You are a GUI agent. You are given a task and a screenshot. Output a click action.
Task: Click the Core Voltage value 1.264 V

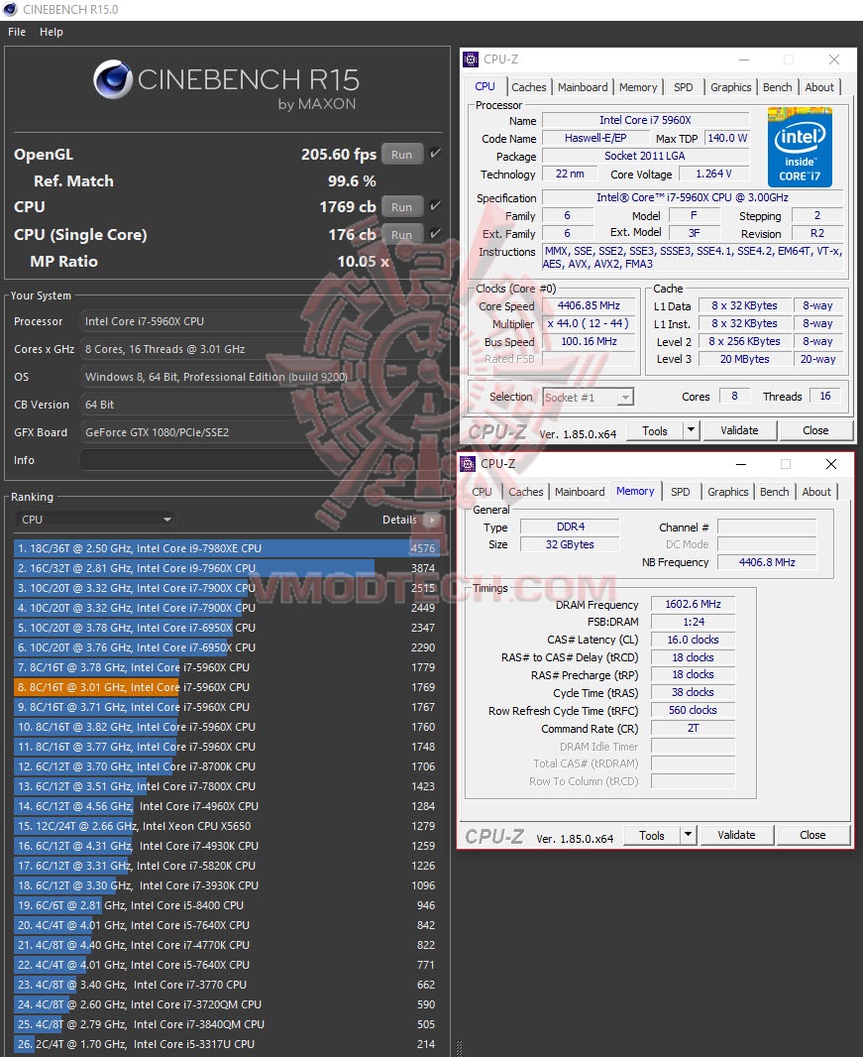[713, 174]
